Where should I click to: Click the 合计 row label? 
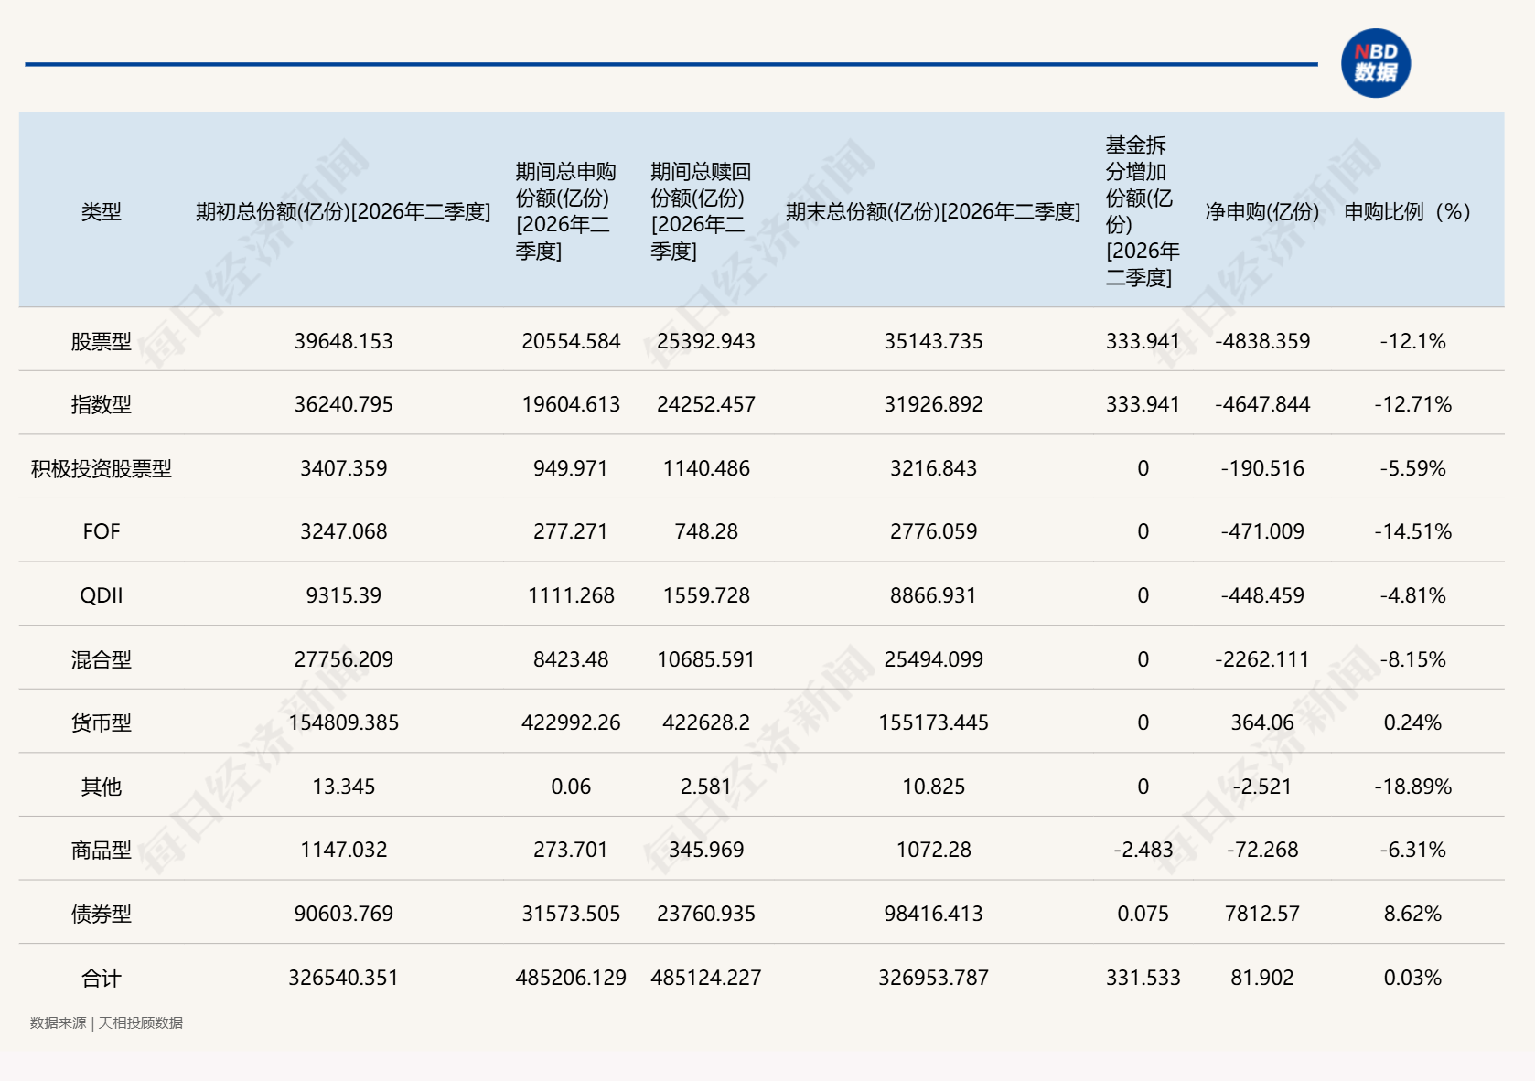click(x=102, y=978)
